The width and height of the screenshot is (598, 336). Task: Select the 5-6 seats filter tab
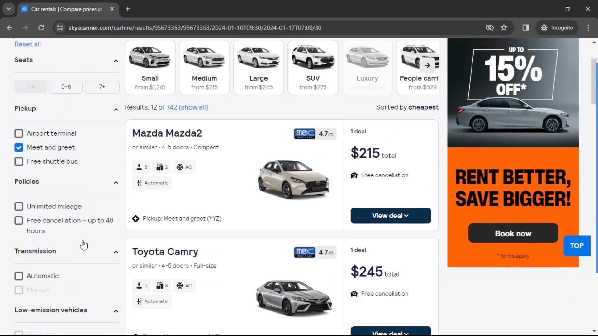click(x=66, y=86)
